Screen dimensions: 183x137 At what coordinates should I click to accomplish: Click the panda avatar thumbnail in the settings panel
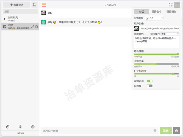pyautogui.click(x=136, y=28)
